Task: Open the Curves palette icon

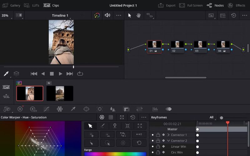Action: coord(46,109)
